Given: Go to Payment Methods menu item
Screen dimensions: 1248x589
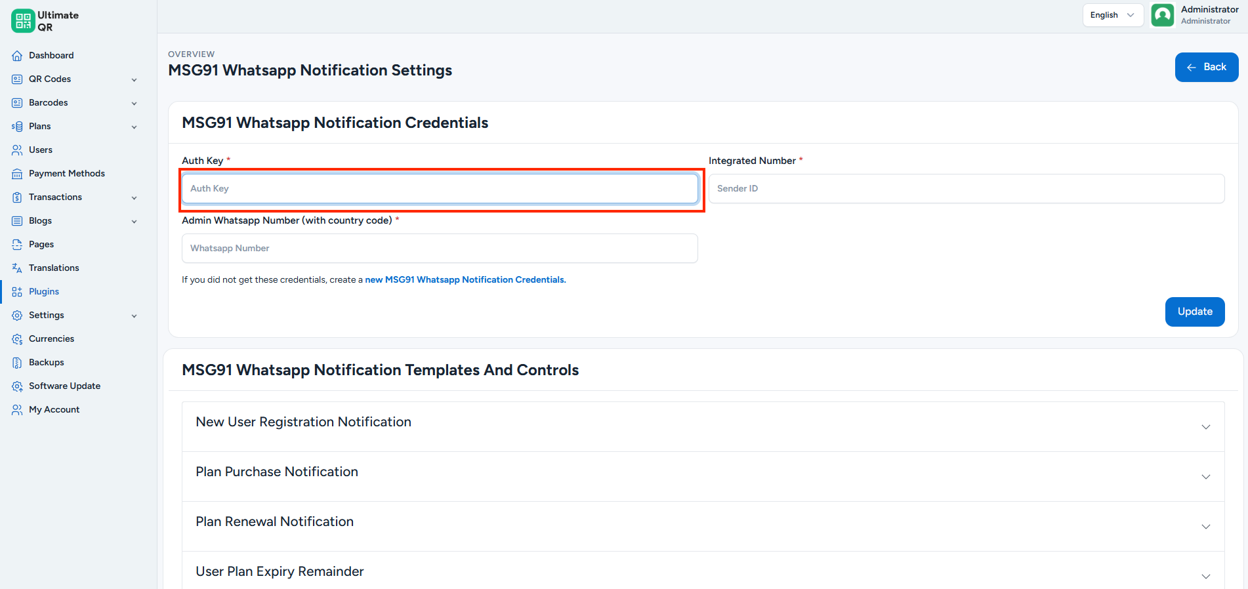Looking at the screenshot, I should click(x=67, y=174).
